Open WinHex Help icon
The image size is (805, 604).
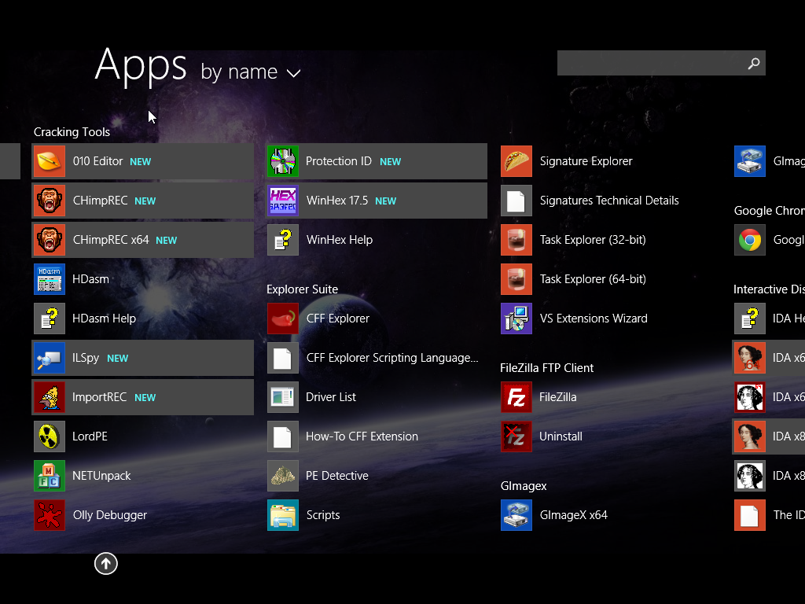pyautogui.click(x=283, y=240)
